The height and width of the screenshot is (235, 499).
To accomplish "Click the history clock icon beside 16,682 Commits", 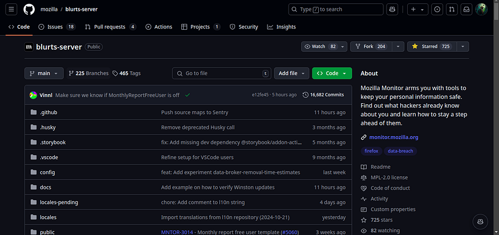I will pyautogui.click(x=306, y=95).
